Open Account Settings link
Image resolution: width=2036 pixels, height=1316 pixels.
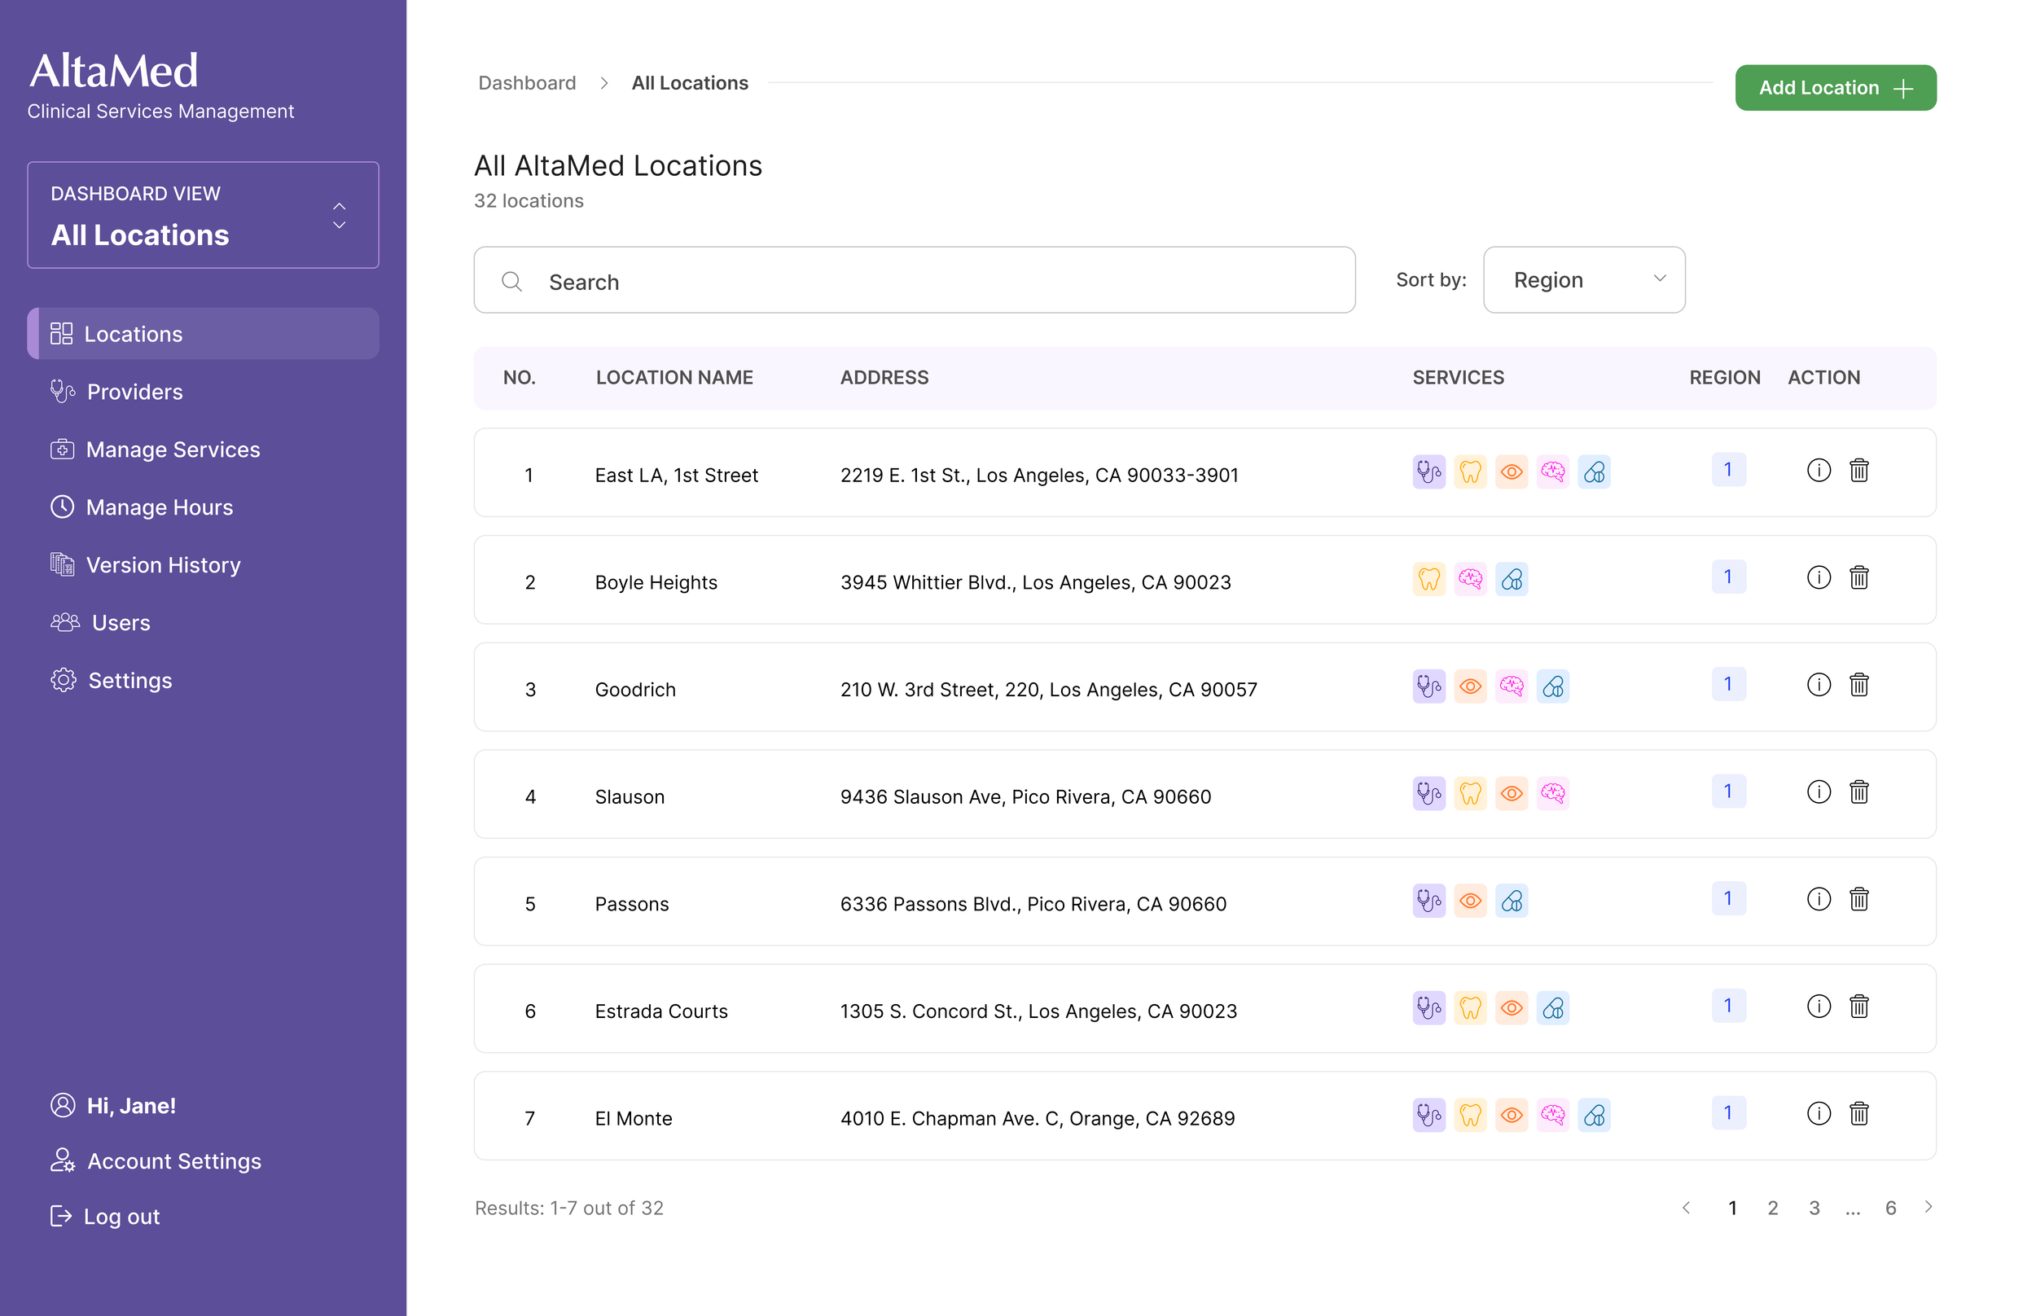[156, 1160]
